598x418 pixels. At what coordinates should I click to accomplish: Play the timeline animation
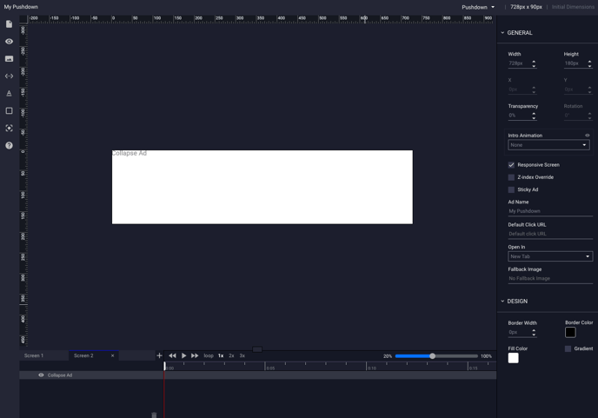tap(183, 355)
